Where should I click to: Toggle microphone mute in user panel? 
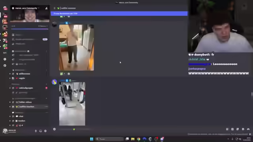point(36,131)
